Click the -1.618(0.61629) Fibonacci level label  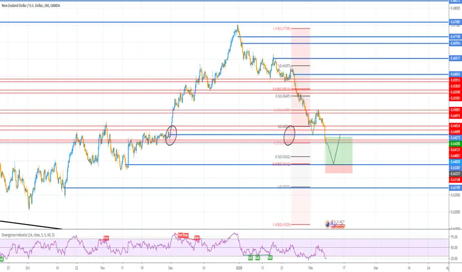282,225
